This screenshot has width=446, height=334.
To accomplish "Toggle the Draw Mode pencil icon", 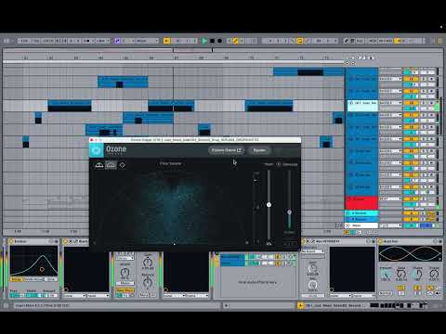I will tap(346, 41).
